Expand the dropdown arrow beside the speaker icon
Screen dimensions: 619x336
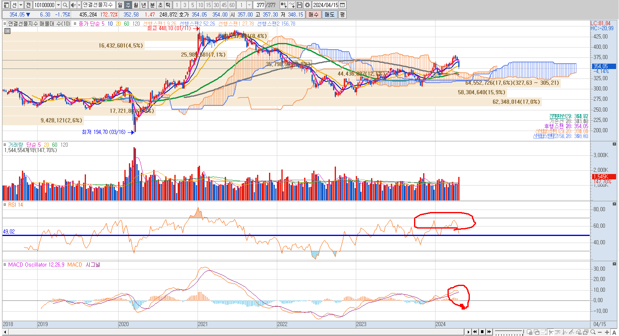pos(79,5)
